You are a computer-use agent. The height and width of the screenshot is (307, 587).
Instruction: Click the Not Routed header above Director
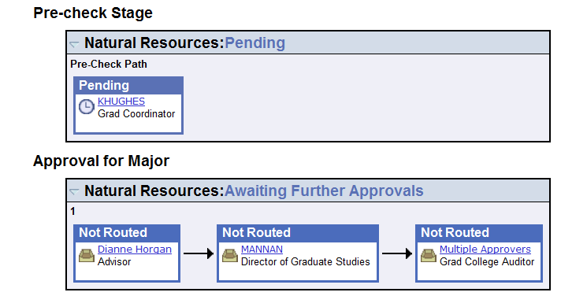(x=298, y=232)
